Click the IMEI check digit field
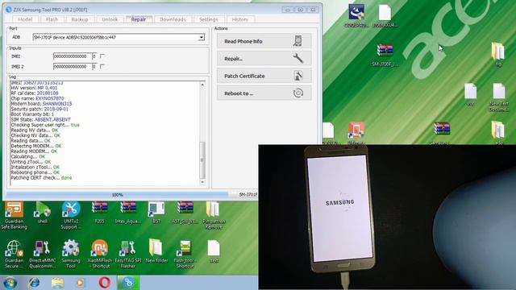 (94, 56)
